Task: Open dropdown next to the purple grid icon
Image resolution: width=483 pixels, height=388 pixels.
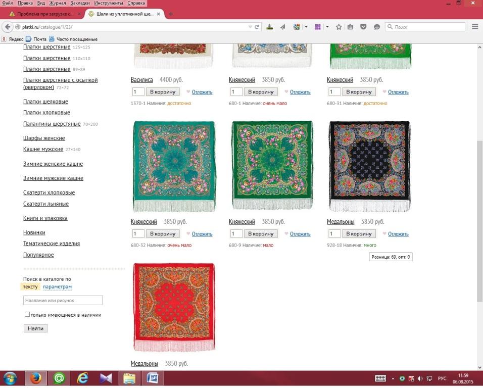Action: 327,27
